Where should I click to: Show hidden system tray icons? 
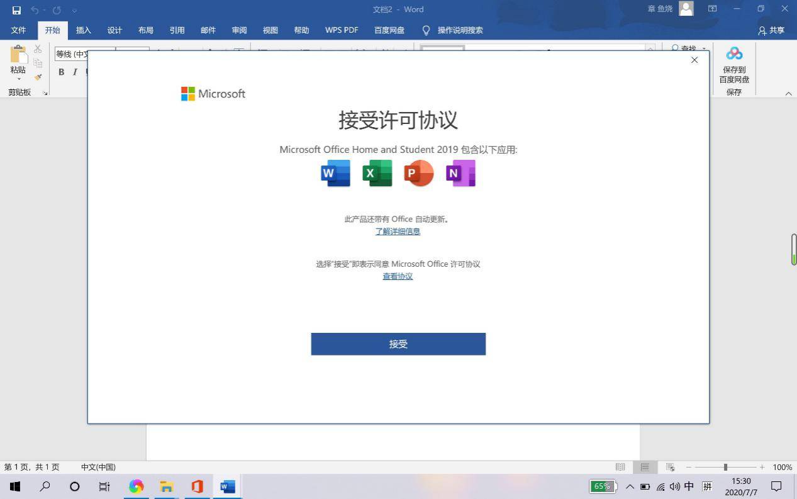pos(630,486)
